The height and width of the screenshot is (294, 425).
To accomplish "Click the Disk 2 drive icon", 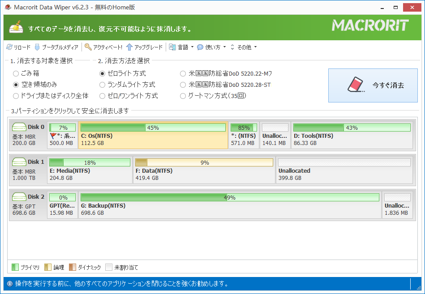I will point(19,197).
